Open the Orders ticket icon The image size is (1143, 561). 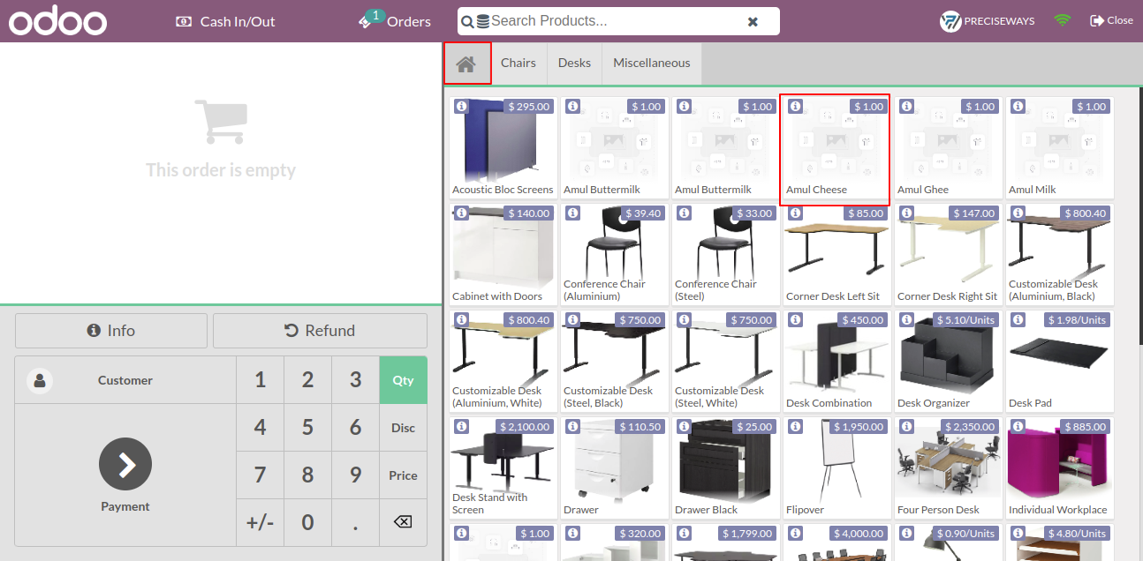(365, 22)
